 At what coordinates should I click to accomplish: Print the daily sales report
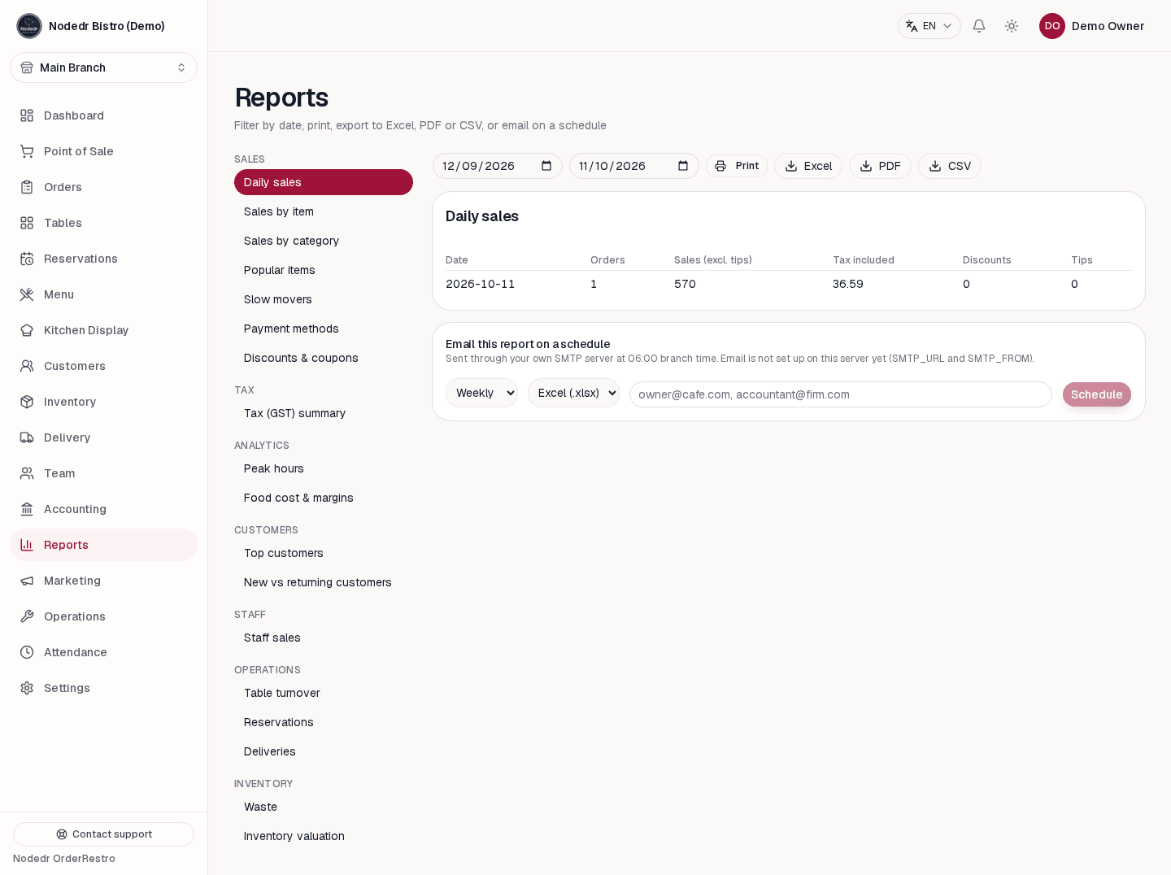[x=737, y=166]
